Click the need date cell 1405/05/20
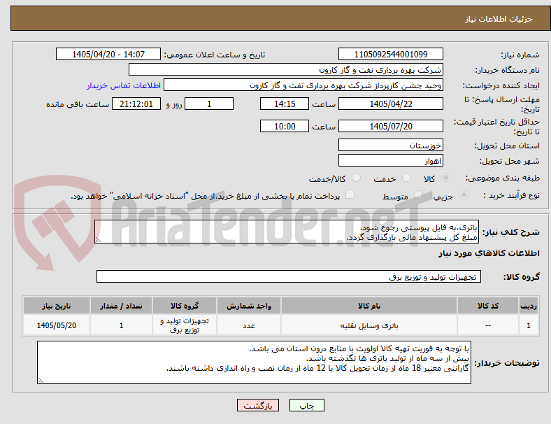Screen dimensions: 551x424 [57, 325]
